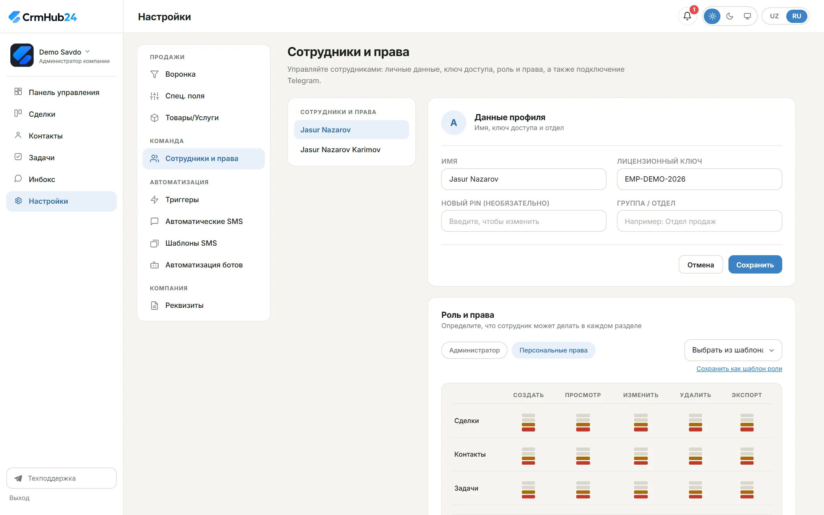Open Техподдержка support button
The width and height of the screenshot is (824, 515).
61,478
